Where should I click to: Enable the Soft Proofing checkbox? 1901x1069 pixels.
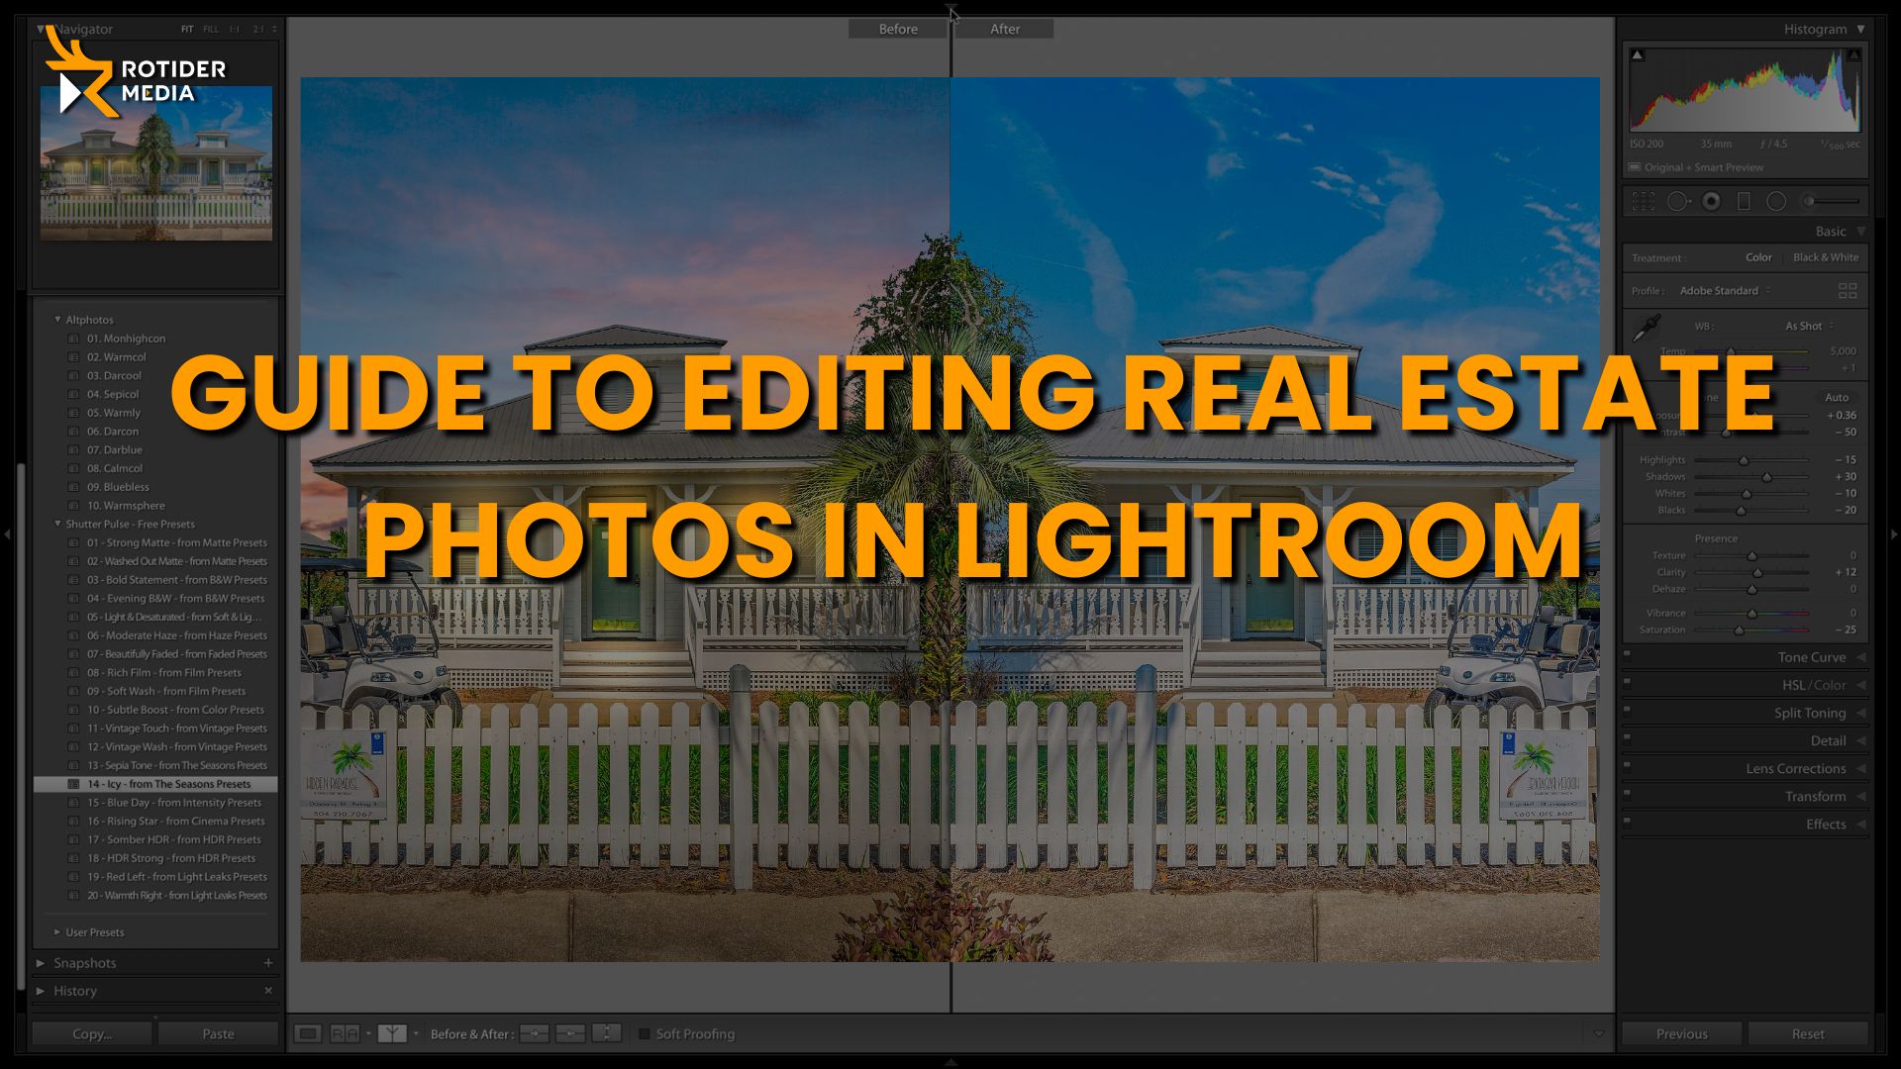[x=645, y=1033]
